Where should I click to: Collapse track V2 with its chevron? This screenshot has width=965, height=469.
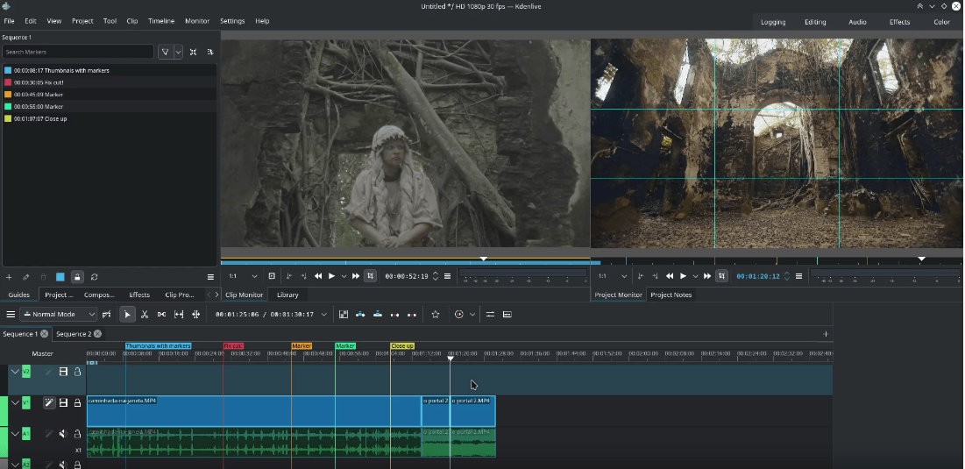(15, 372)
